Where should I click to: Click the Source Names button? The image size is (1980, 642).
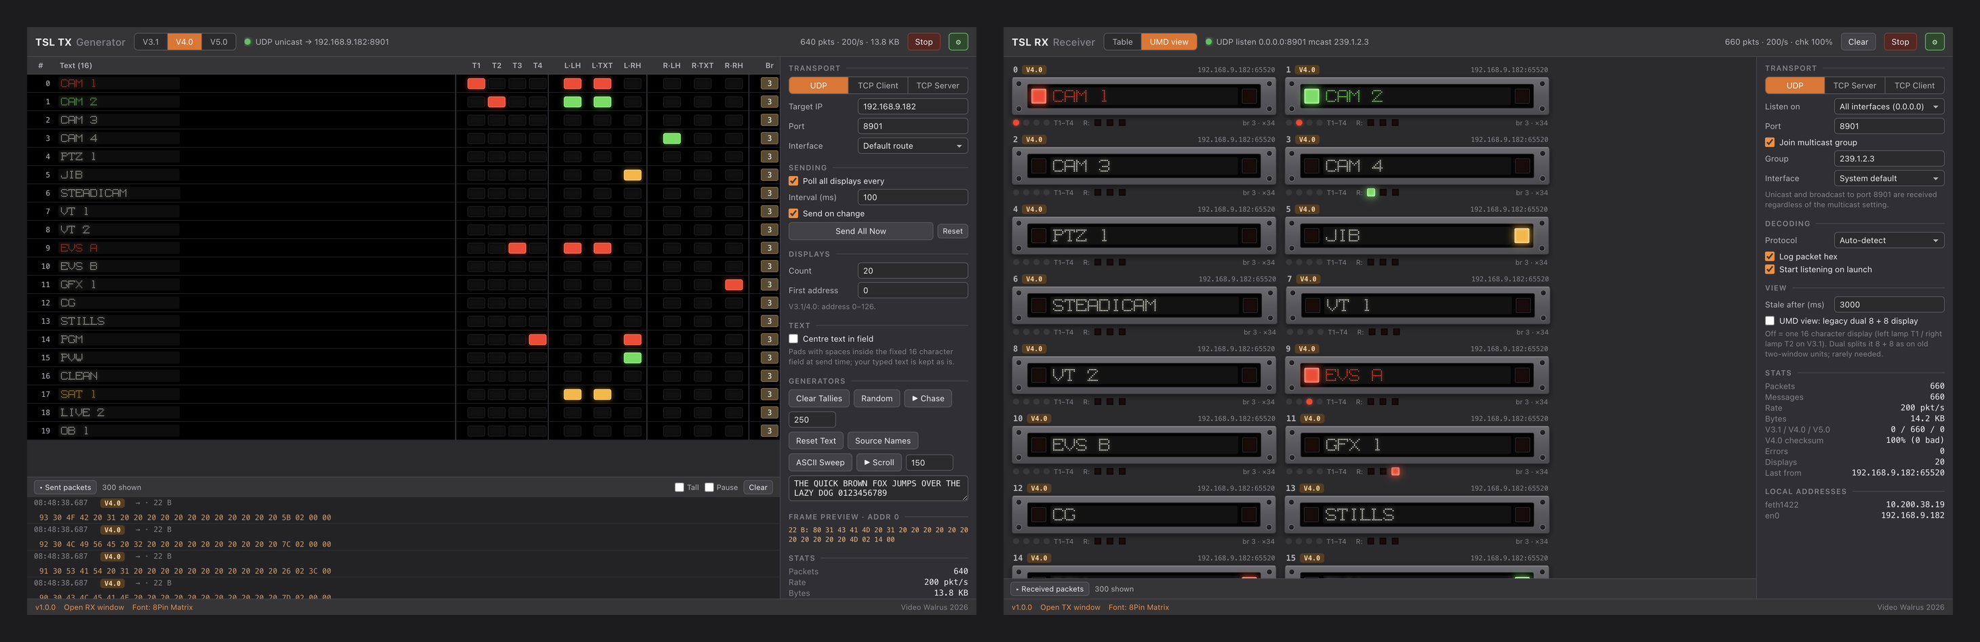click(x=882, y=441)
